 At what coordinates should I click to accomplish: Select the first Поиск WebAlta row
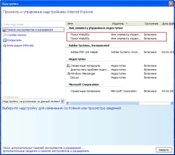pos(116,35)
